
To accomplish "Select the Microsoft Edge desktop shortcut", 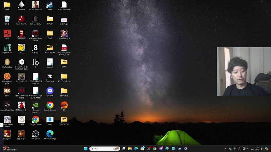I will (50, 134).
